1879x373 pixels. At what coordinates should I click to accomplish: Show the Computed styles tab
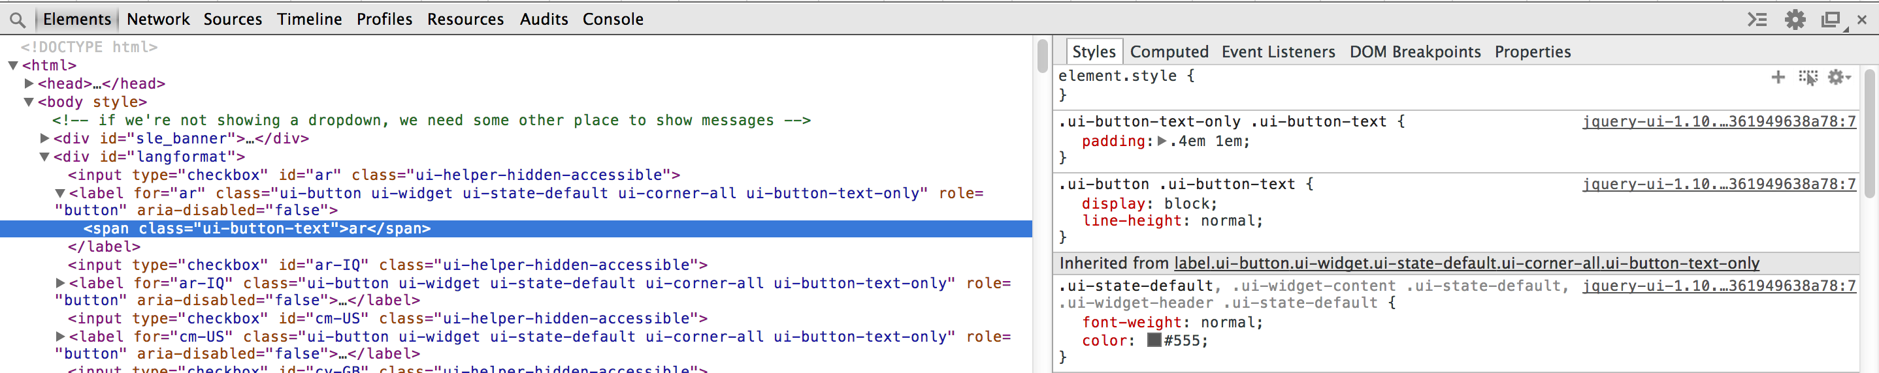(x=1169, y=52)
